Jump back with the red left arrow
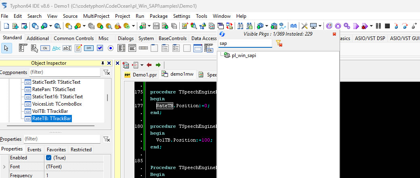The height and width of the screenshot is (178, 420). pos(149,65)
